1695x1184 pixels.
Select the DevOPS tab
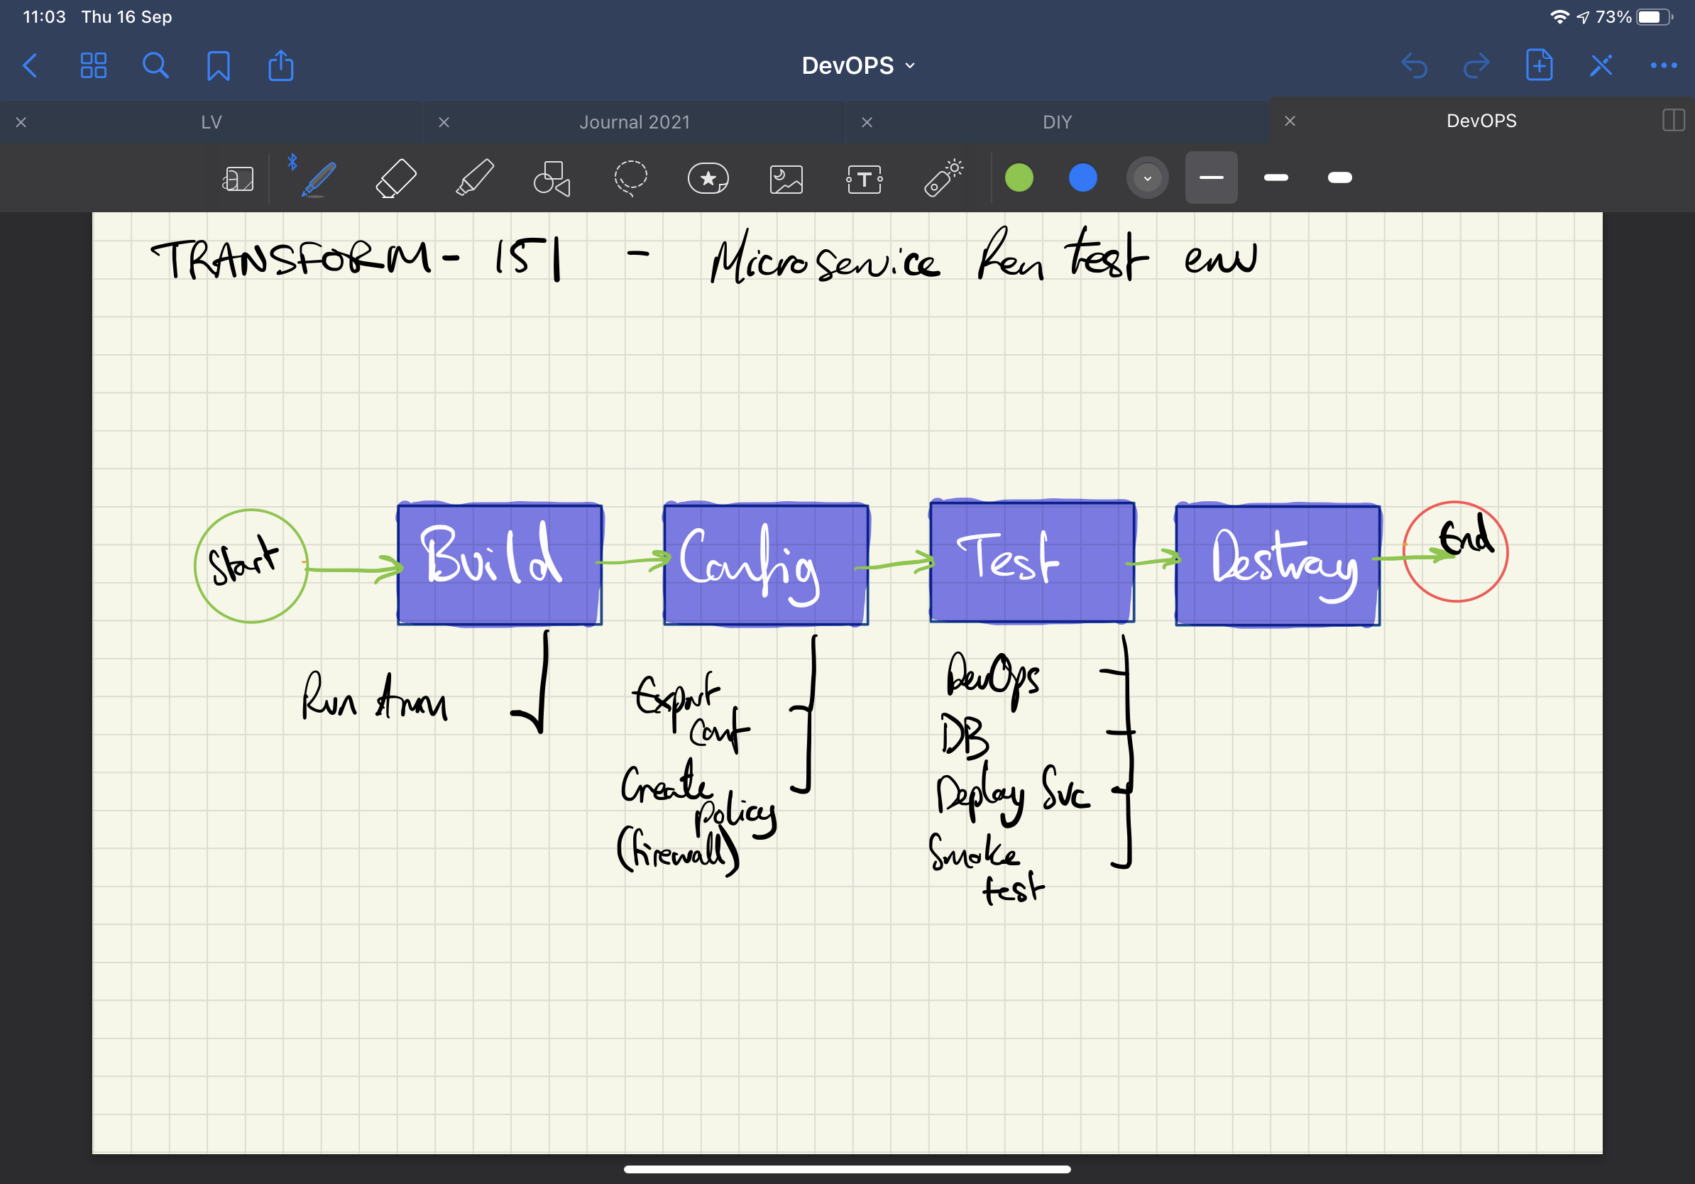tap(1481, 121)
